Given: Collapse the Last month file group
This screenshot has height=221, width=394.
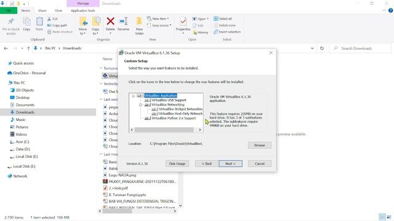Looking at the screenshot, I should pyautogui.click(x=101, y=154).
